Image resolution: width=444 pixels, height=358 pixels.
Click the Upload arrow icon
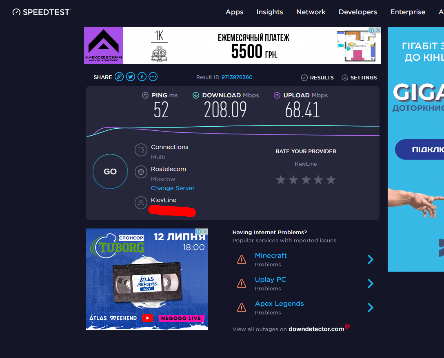(277, 95)
